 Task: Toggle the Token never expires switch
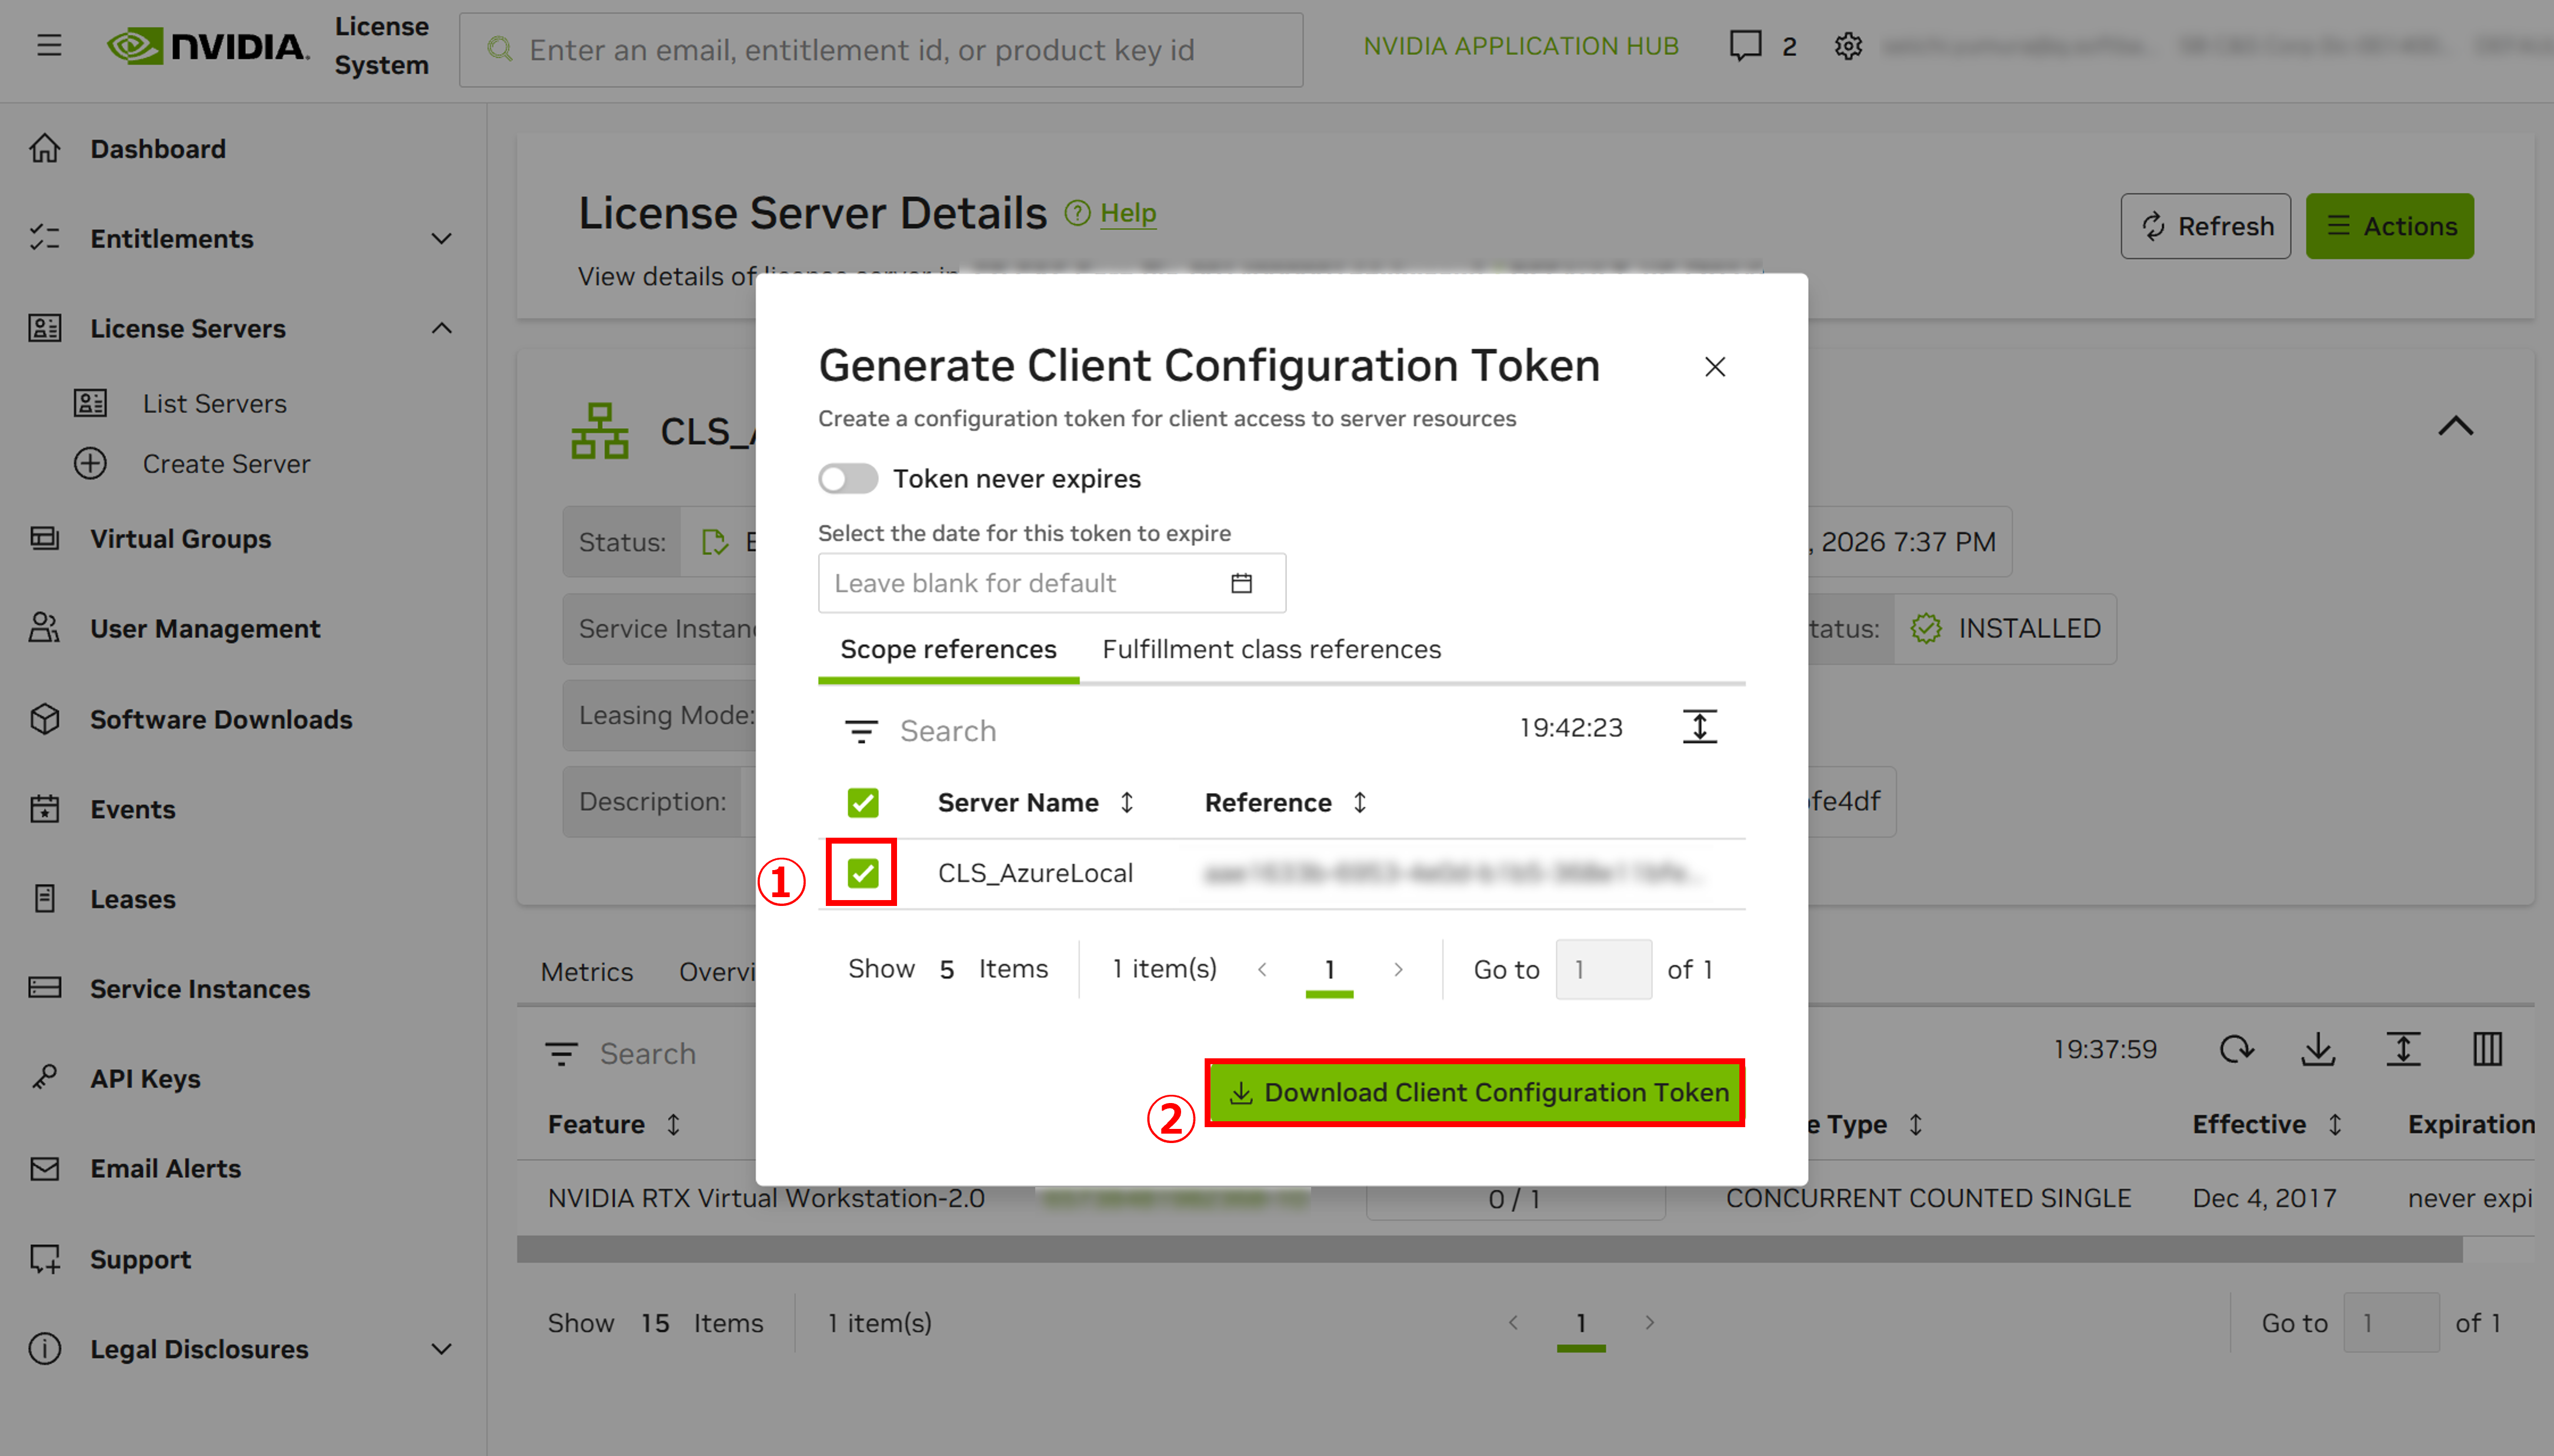coord(848,479)
